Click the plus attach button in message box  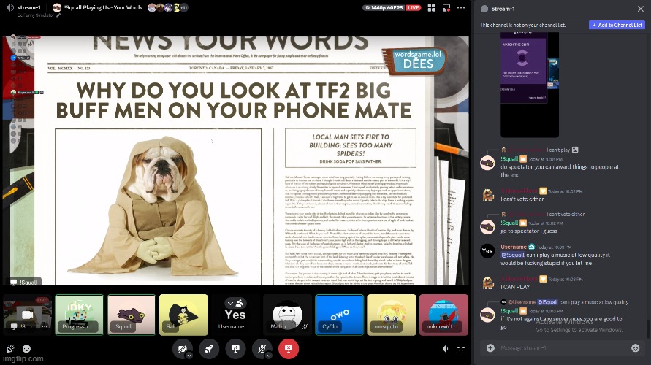point(490,348)
